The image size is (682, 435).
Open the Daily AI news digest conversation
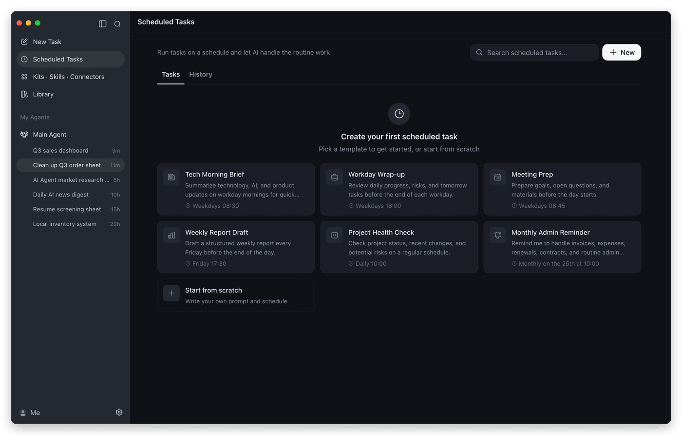pyautogui.click(x=71, y=195)
